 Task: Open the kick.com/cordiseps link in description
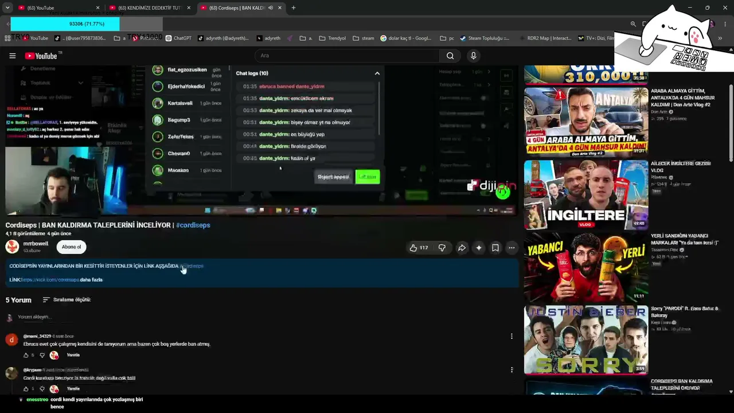point(50,280)
